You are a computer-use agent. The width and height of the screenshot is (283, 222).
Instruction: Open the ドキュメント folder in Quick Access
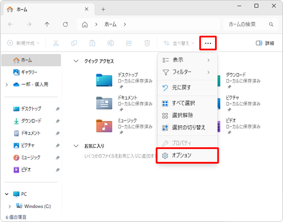[x=125, y=104]
